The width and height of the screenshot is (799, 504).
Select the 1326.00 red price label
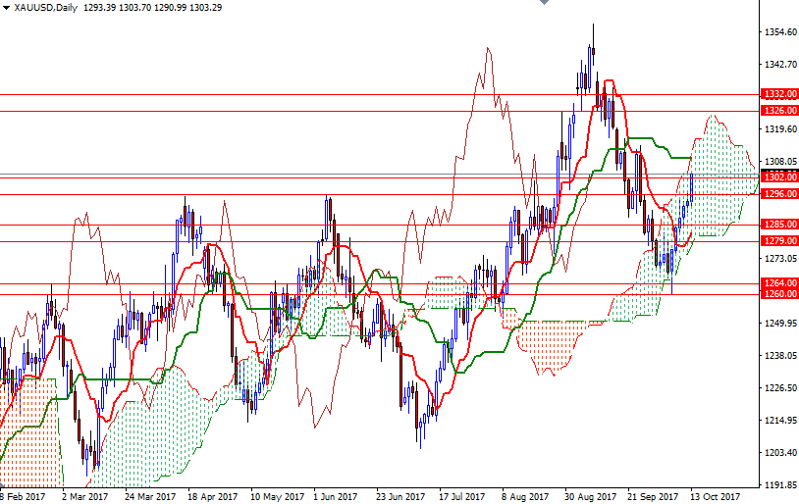click(779, 111)
